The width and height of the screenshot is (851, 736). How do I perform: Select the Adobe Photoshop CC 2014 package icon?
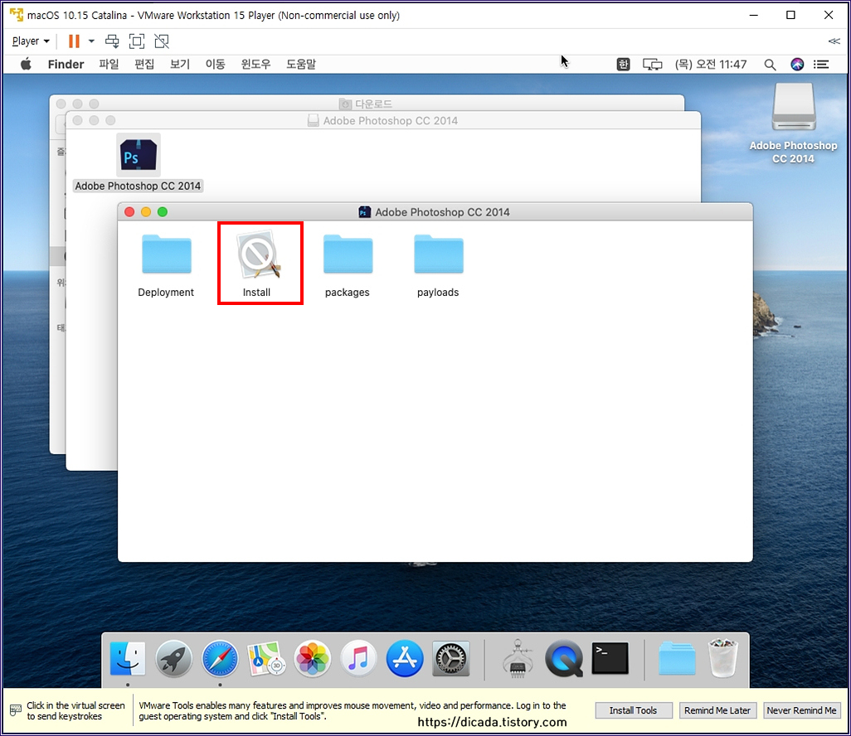point(139,155)
